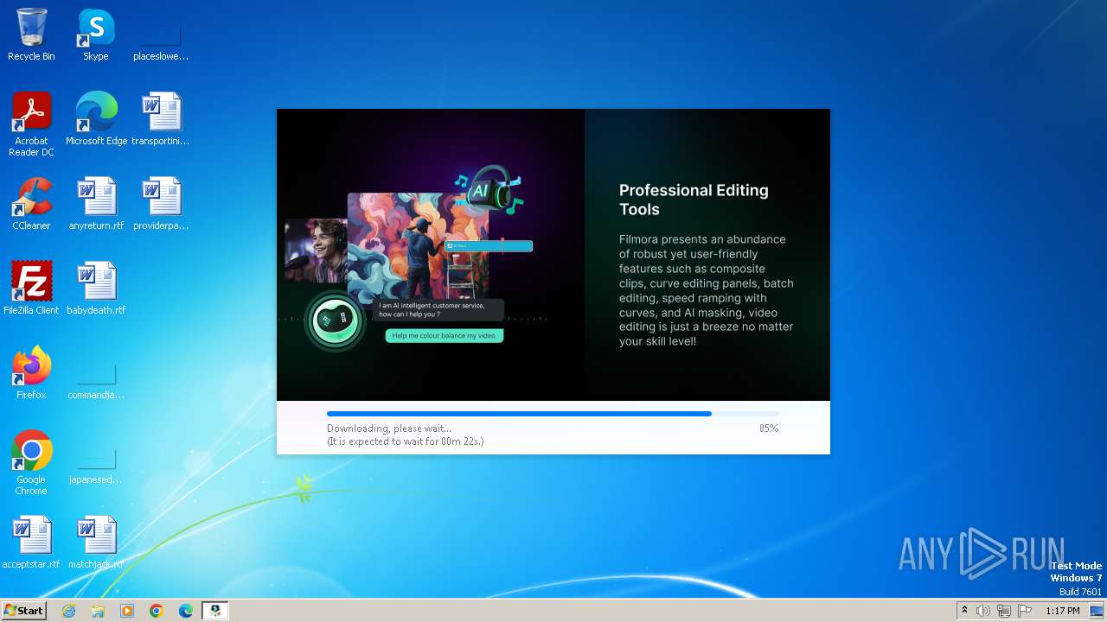Switch to Filmora installer taskbar button
Viewport: 1107px width, 622px height.
215,611
